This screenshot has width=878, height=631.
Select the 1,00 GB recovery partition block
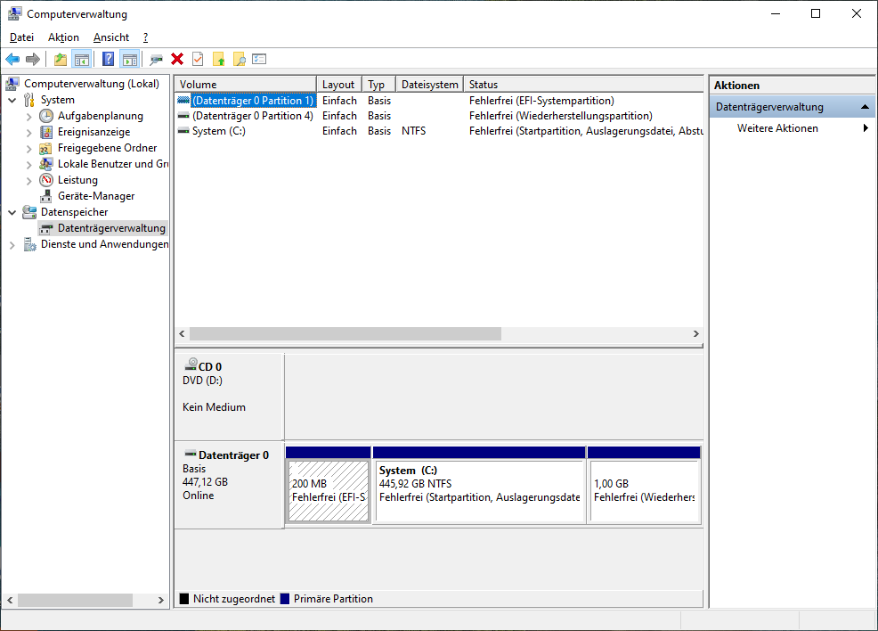[645, 491]
